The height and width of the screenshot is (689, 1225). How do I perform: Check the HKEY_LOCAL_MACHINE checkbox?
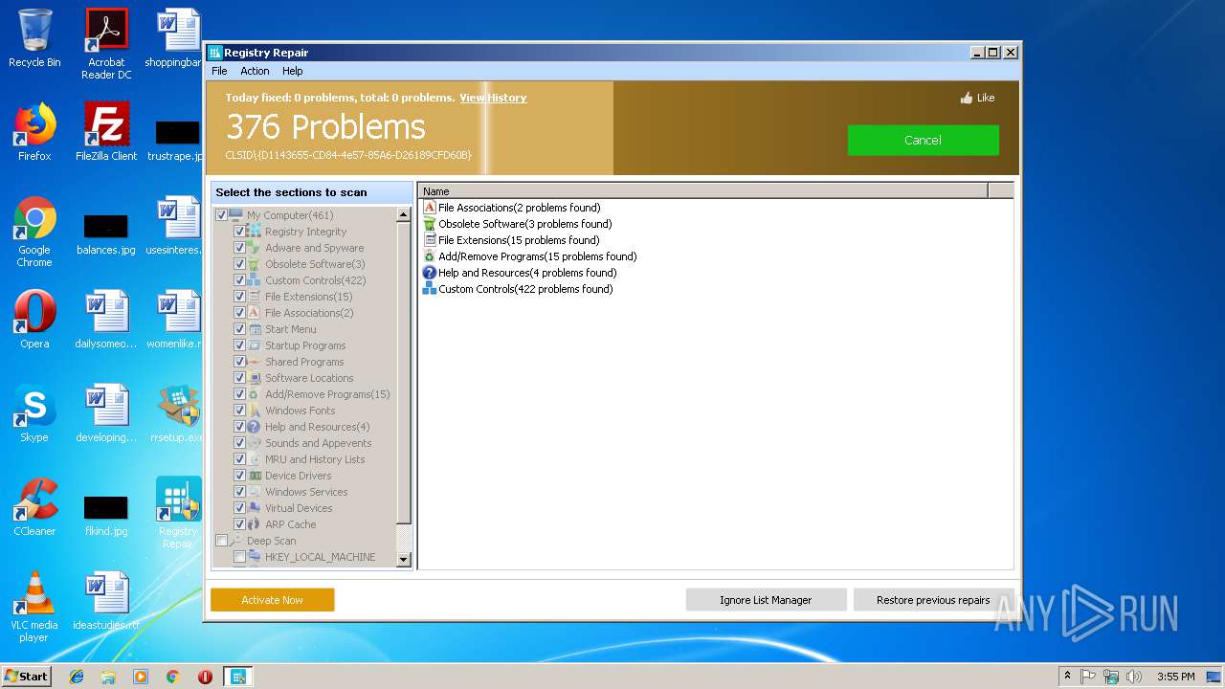point(239,557)
